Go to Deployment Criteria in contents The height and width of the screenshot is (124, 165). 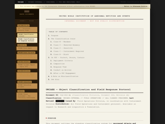63,61
